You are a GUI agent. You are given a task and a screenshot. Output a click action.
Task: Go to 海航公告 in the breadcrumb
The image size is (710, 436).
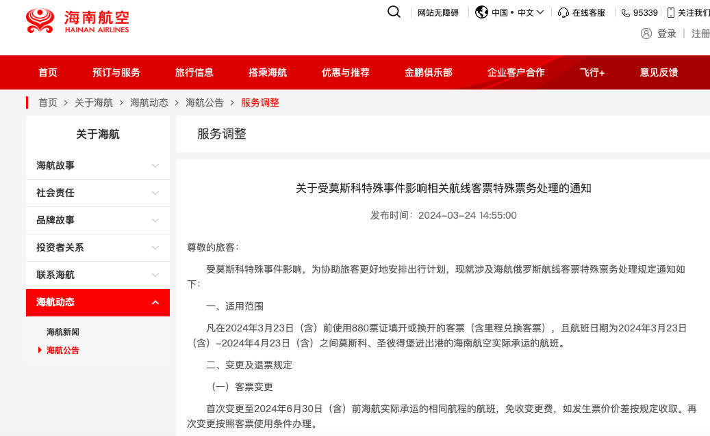(x=205, y=103)
